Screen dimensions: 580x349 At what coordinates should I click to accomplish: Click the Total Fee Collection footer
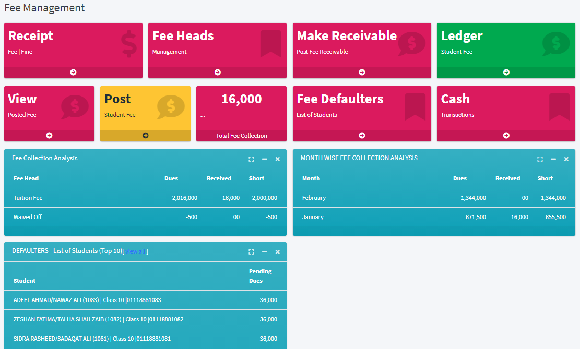point(241,136)
